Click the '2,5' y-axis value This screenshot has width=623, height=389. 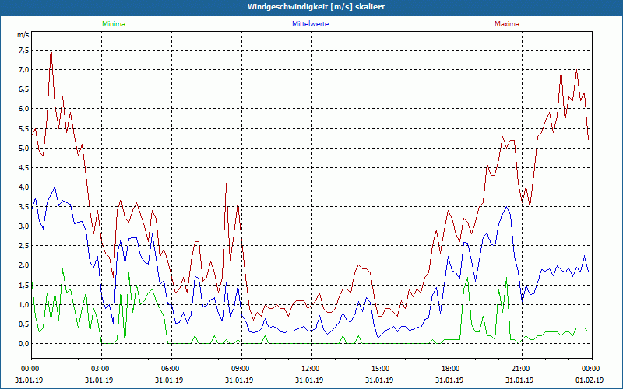point(23,246)
